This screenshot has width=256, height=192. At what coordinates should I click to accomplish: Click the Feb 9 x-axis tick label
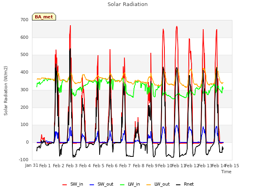pos(152,166)
